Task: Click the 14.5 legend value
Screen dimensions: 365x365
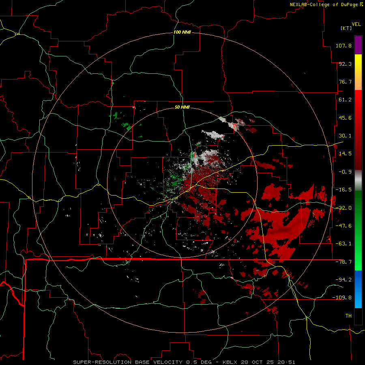Action: (345, 154)
